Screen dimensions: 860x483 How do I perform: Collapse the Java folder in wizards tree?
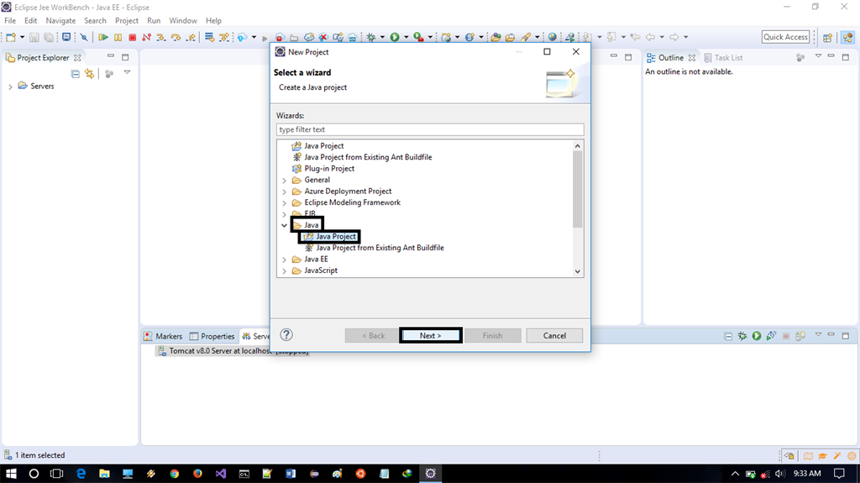point(284,225)
